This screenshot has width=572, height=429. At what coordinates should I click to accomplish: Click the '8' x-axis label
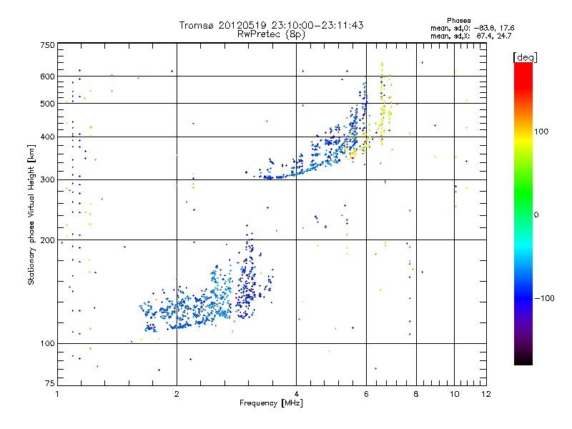[x=416, y=394]
